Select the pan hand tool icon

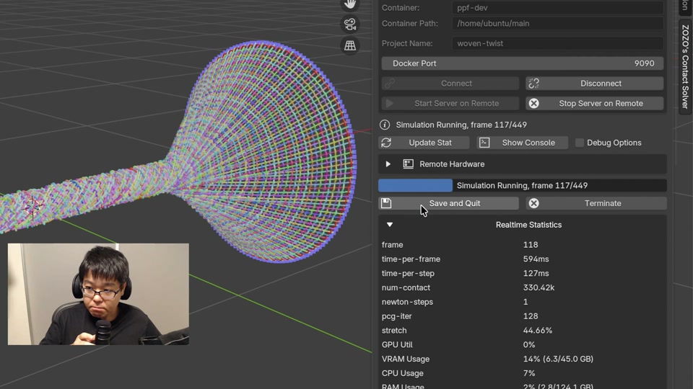pyautogui.click(x=350, y=4)
